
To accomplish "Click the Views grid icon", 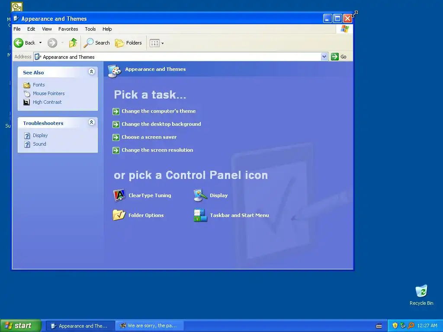I will tap(154, 43).
